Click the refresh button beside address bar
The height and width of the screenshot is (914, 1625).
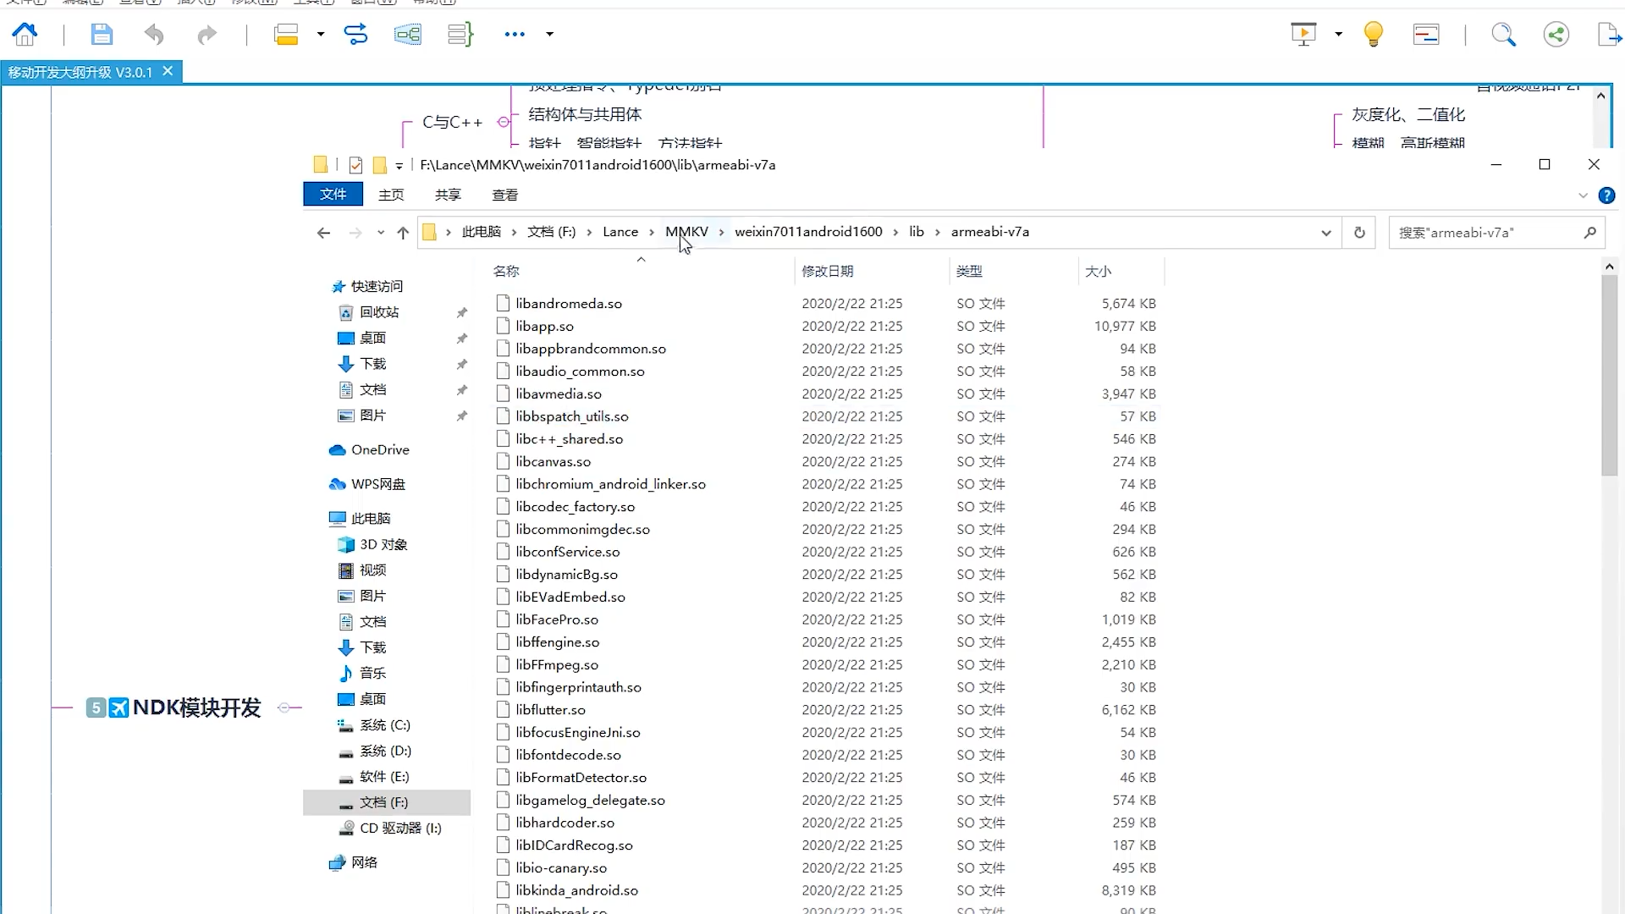1359,232
